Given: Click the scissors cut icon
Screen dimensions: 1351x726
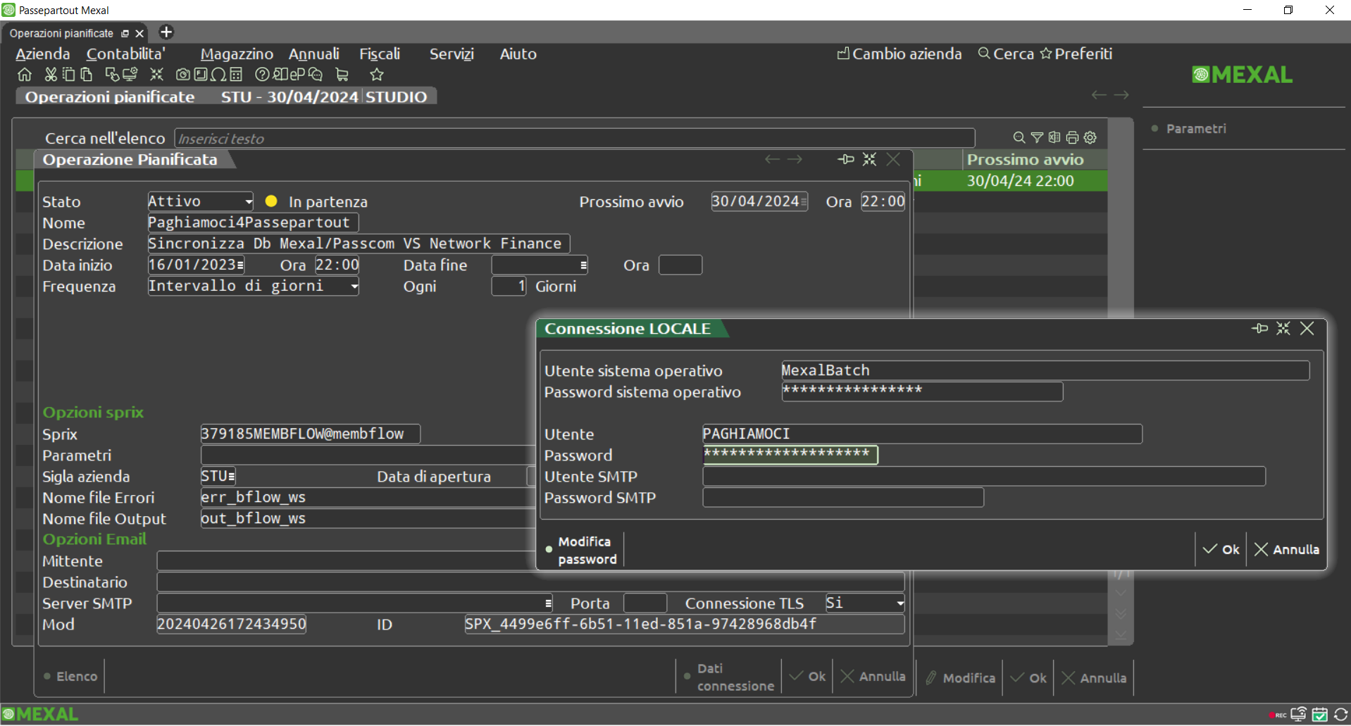Looking at the screenshot, I should click(51, 75).
